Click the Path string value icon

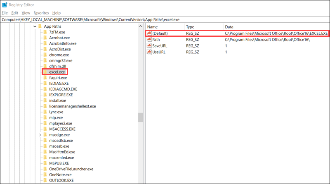[149, 40]
